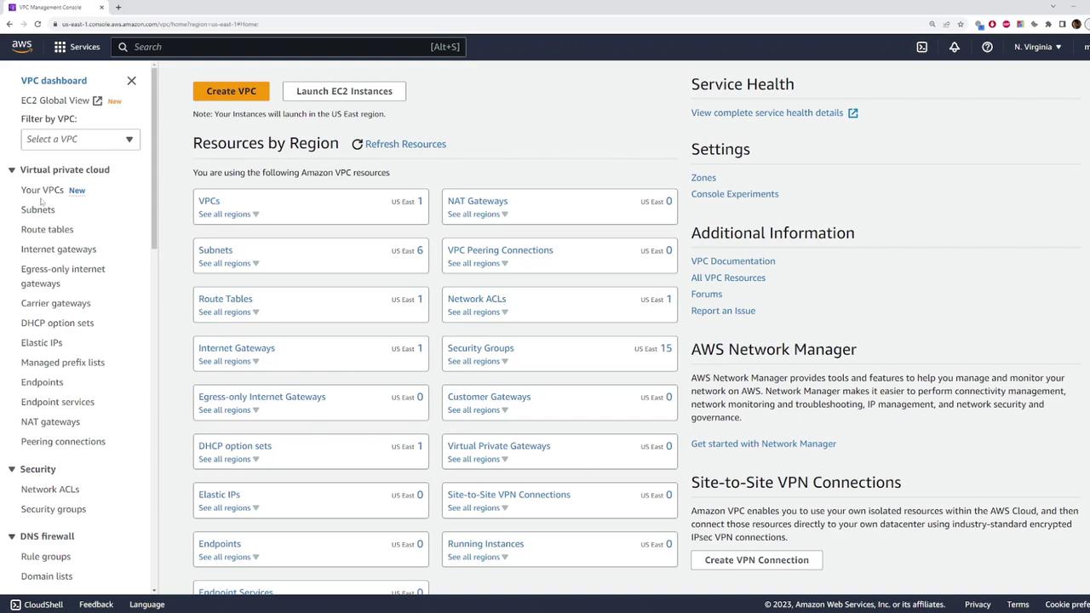Open the CloudShell terminal icon in header

(x=921, y=47)
